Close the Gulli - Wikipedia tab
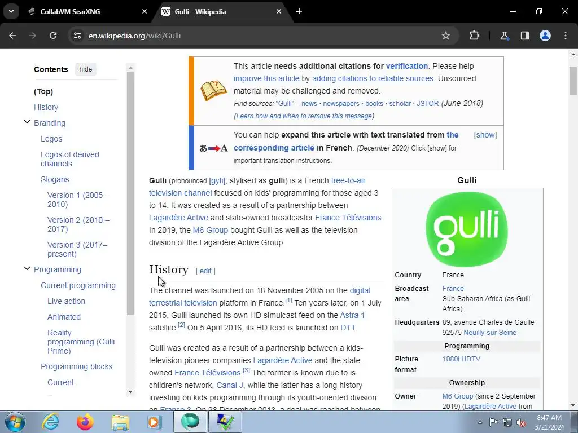 click(279, 11)
